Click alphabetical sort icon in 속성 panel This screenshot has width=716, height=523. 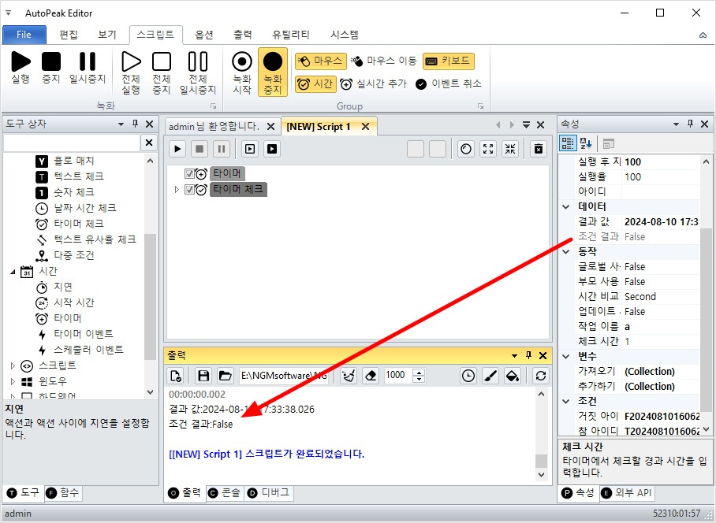(x=586, y=143)
